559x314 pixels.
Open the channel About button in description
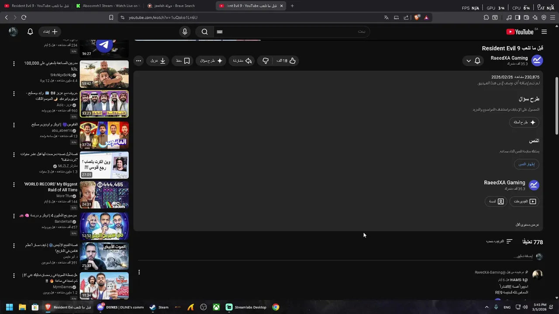point(496,201)
